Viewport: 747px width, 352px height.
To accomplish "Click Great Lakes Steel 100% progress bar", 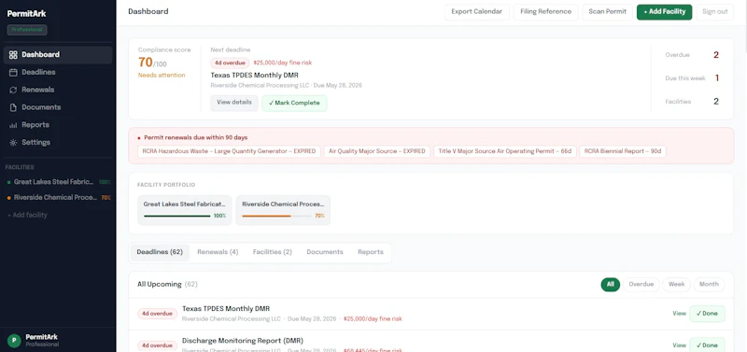I will [176, 216].
